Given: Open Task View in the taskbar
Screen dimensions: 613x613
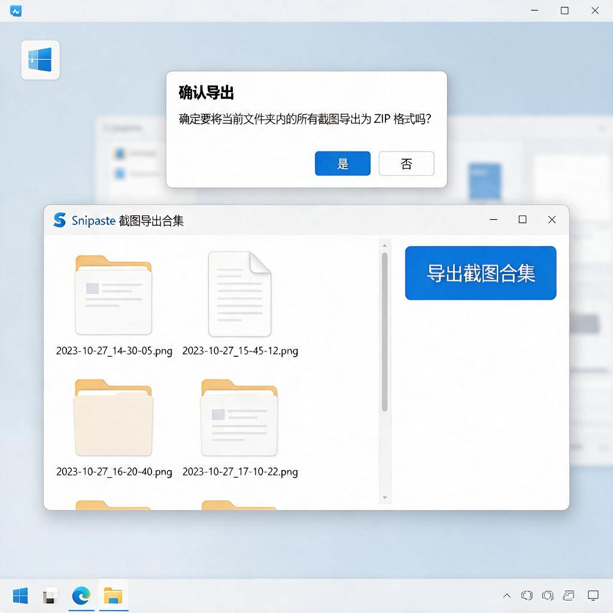Looking at the screenshot, I should point(50,596).
